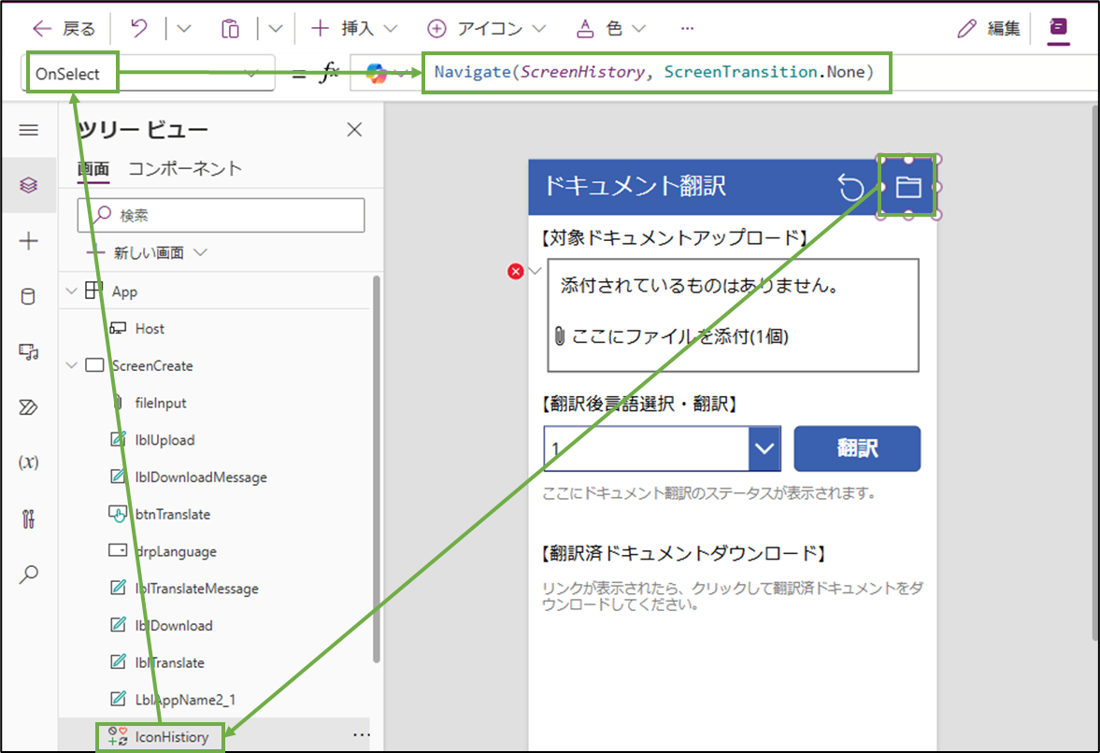1100x753 pixels.
Task: Click the ここにファイルを添付 paperclip link
Action: click(672, 336)
